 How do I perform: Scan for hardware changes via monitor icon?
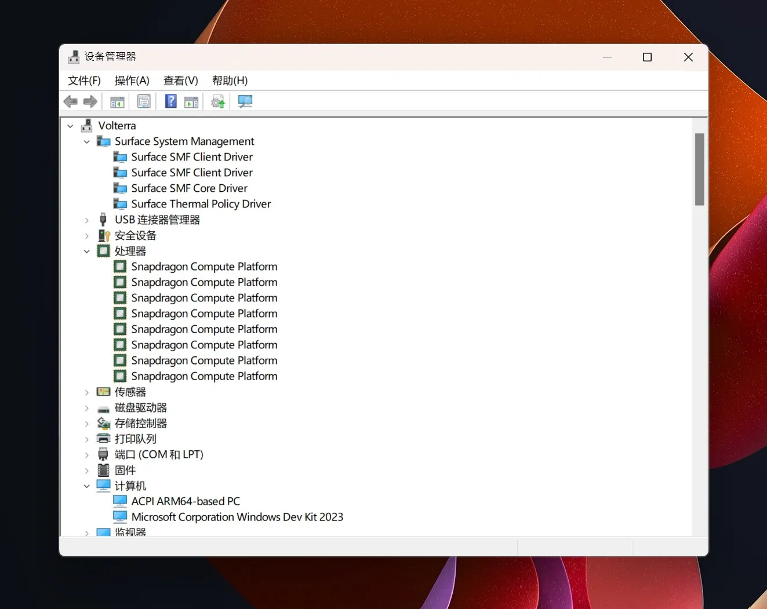click(x=245, y=102)
